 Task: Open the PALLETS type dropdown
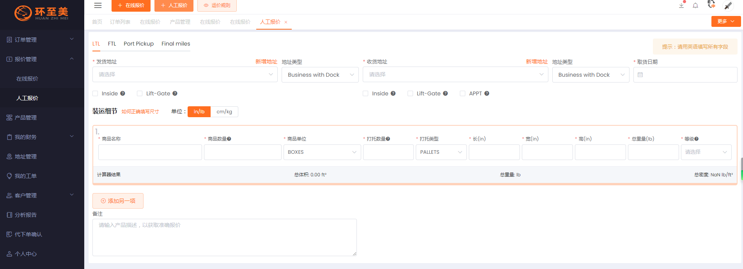441,152
